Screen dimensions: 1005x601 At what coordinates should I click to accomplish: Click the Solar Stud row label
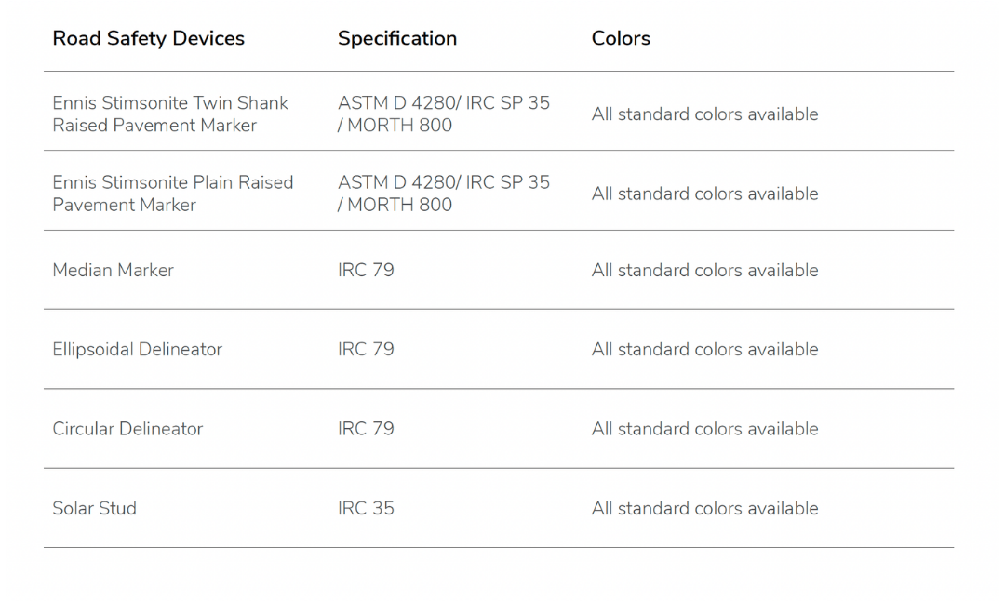click(x=94, y=508)
